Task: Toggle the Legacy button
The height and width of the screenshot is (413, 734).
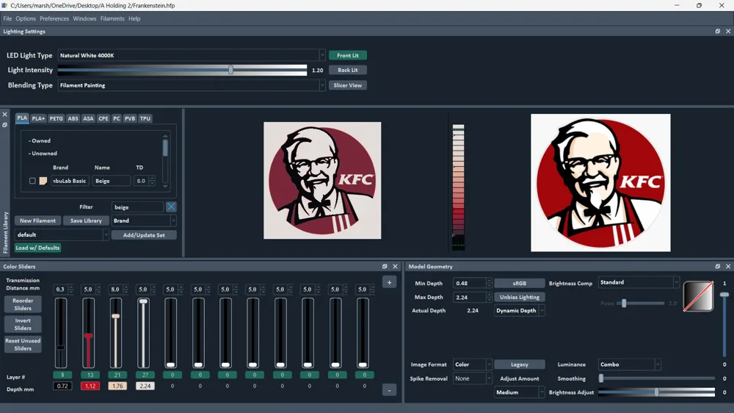Action: click(520, 364)
